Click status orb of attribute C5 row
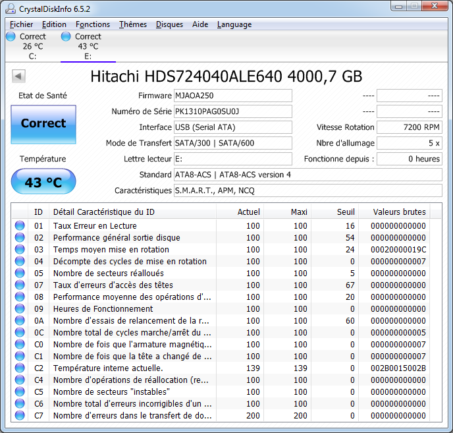The height and width of the screenshot is (433, 453). [20, 391]
